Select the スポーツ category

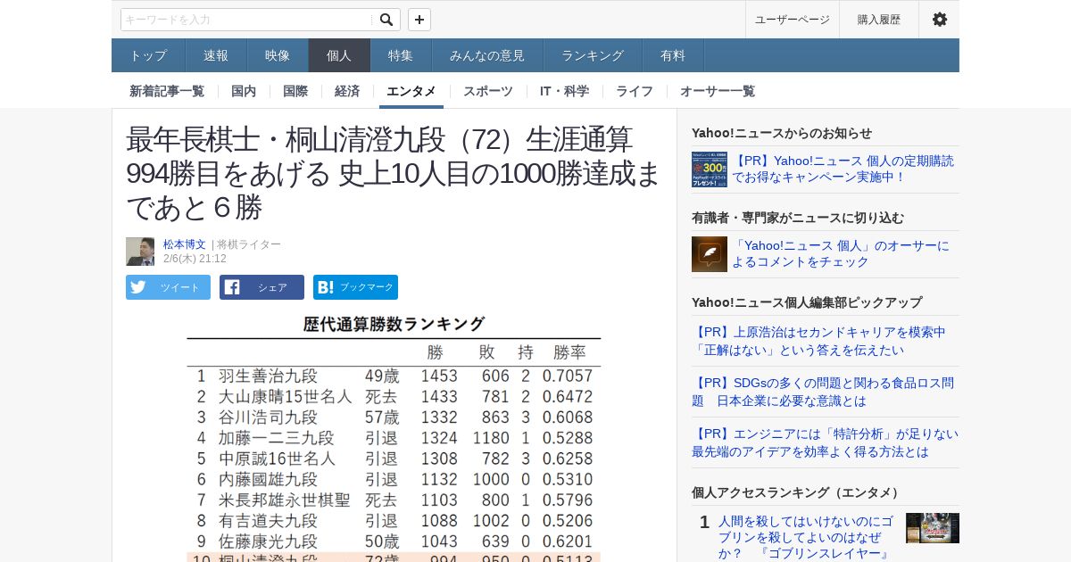pyautogui.click(x=487, y=91)
